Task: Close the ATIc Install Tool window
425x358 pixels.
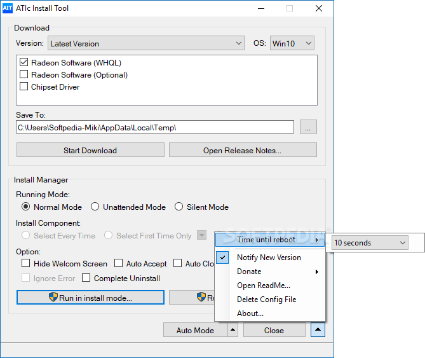Action: [x=319, y=8]
